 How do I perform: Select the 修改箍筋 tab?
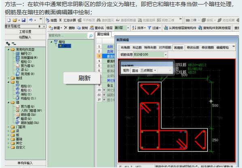tap(208, 47)
